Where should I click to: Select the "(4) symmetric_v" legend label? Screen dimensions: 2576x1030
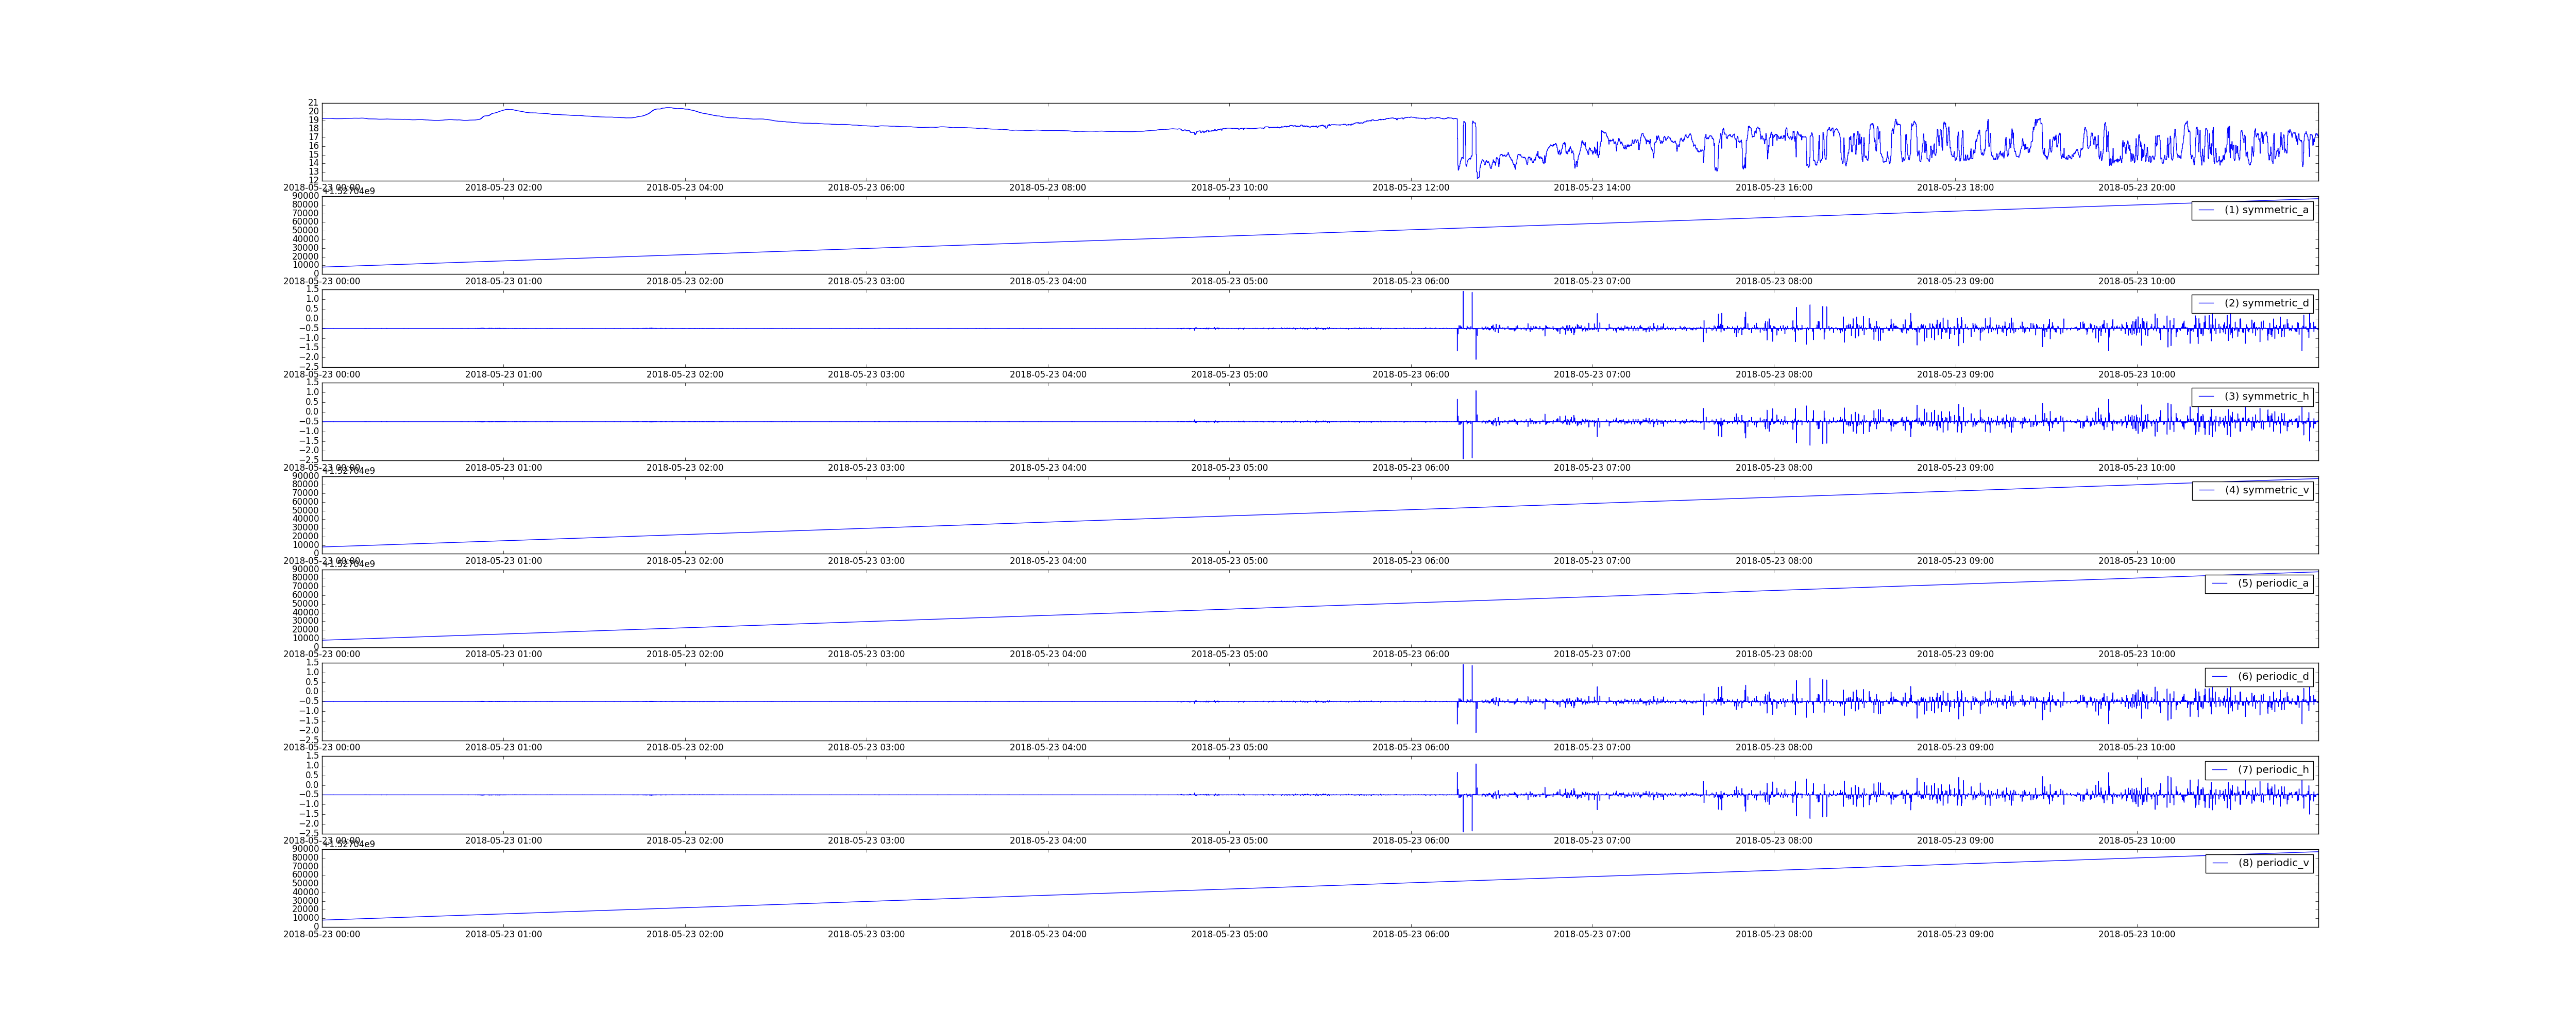tap(2267, 490)
